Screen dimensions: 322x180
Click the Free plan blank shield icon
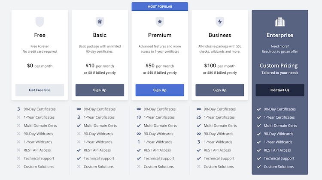39,22
